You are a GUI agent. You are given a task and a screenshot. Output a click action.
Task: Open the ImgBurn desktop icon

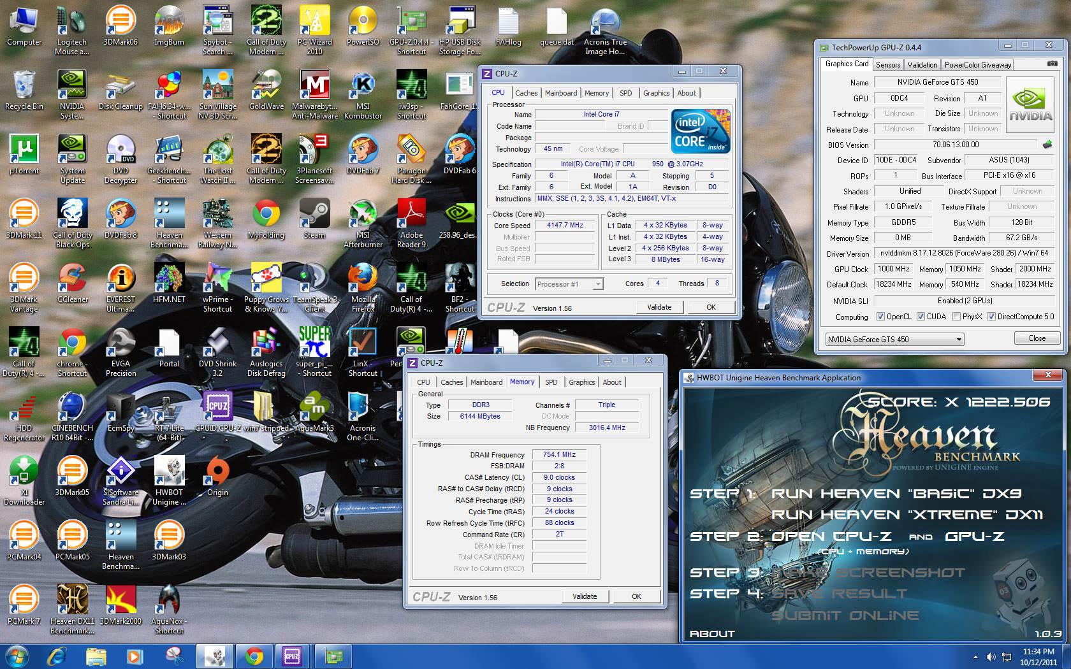169,27
